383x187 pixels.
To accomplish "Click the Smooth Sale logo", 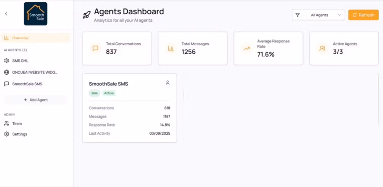I will (x=36, y=14).
